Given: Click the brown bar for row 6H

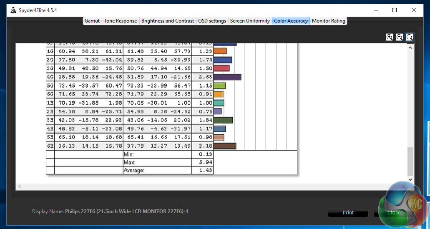Looking at the screenshot, I should coord(225,146).
